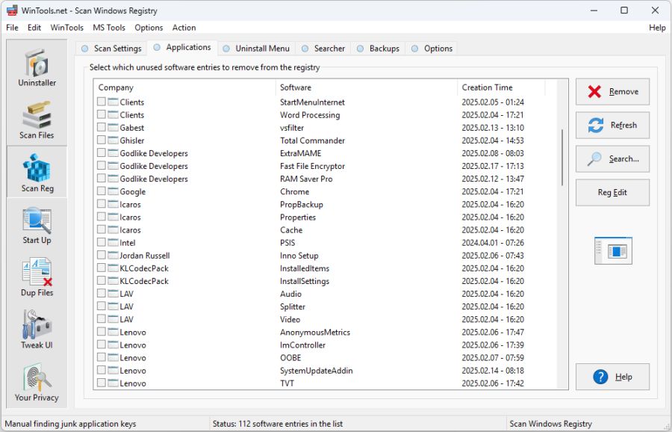Click the Remove button
The image size is (672, 432).
[612, 91]
